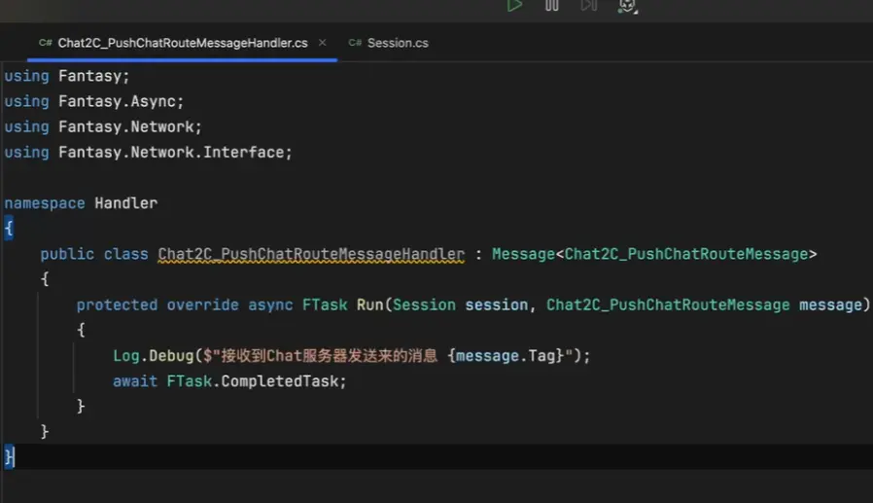Click the highlighted opening brace after namespace
The height and width of the screenshot is (503, 873).
pyautogui.click(x=9, y=229)
